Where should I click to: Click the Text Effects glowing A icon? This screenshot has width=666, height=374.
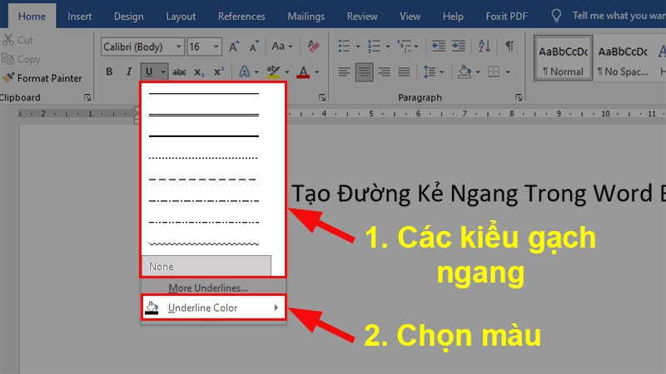(x=244, y=72)
